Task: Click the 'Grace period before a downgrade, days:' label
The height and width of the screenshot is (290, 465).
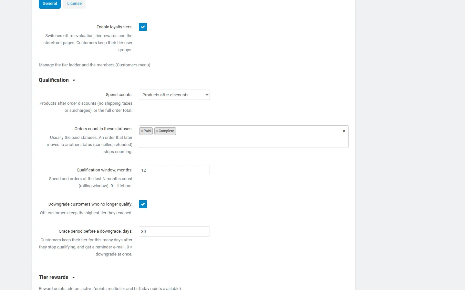Action: point(96,231)
